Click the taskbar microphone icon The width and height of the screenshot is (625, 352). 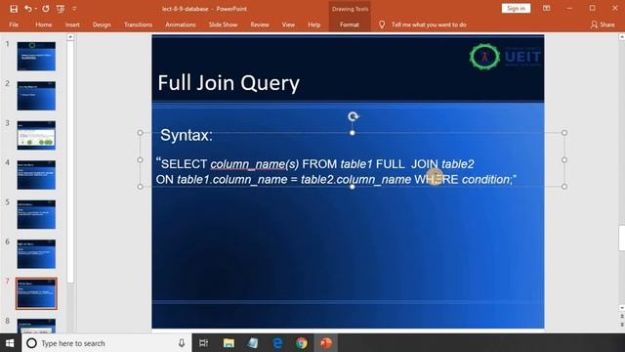(182, 343)
